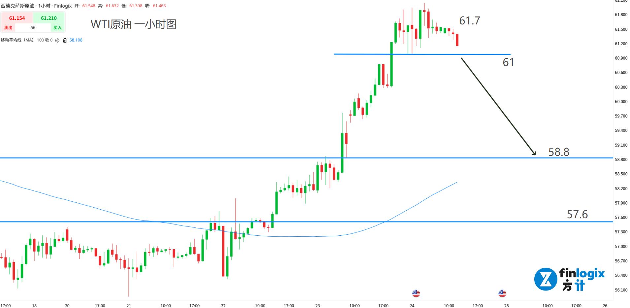Click the US flag event marker before 25

click(502, 293)
